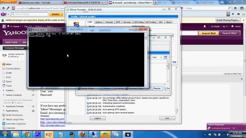Select the SFTP tab

tap(118, 22)
